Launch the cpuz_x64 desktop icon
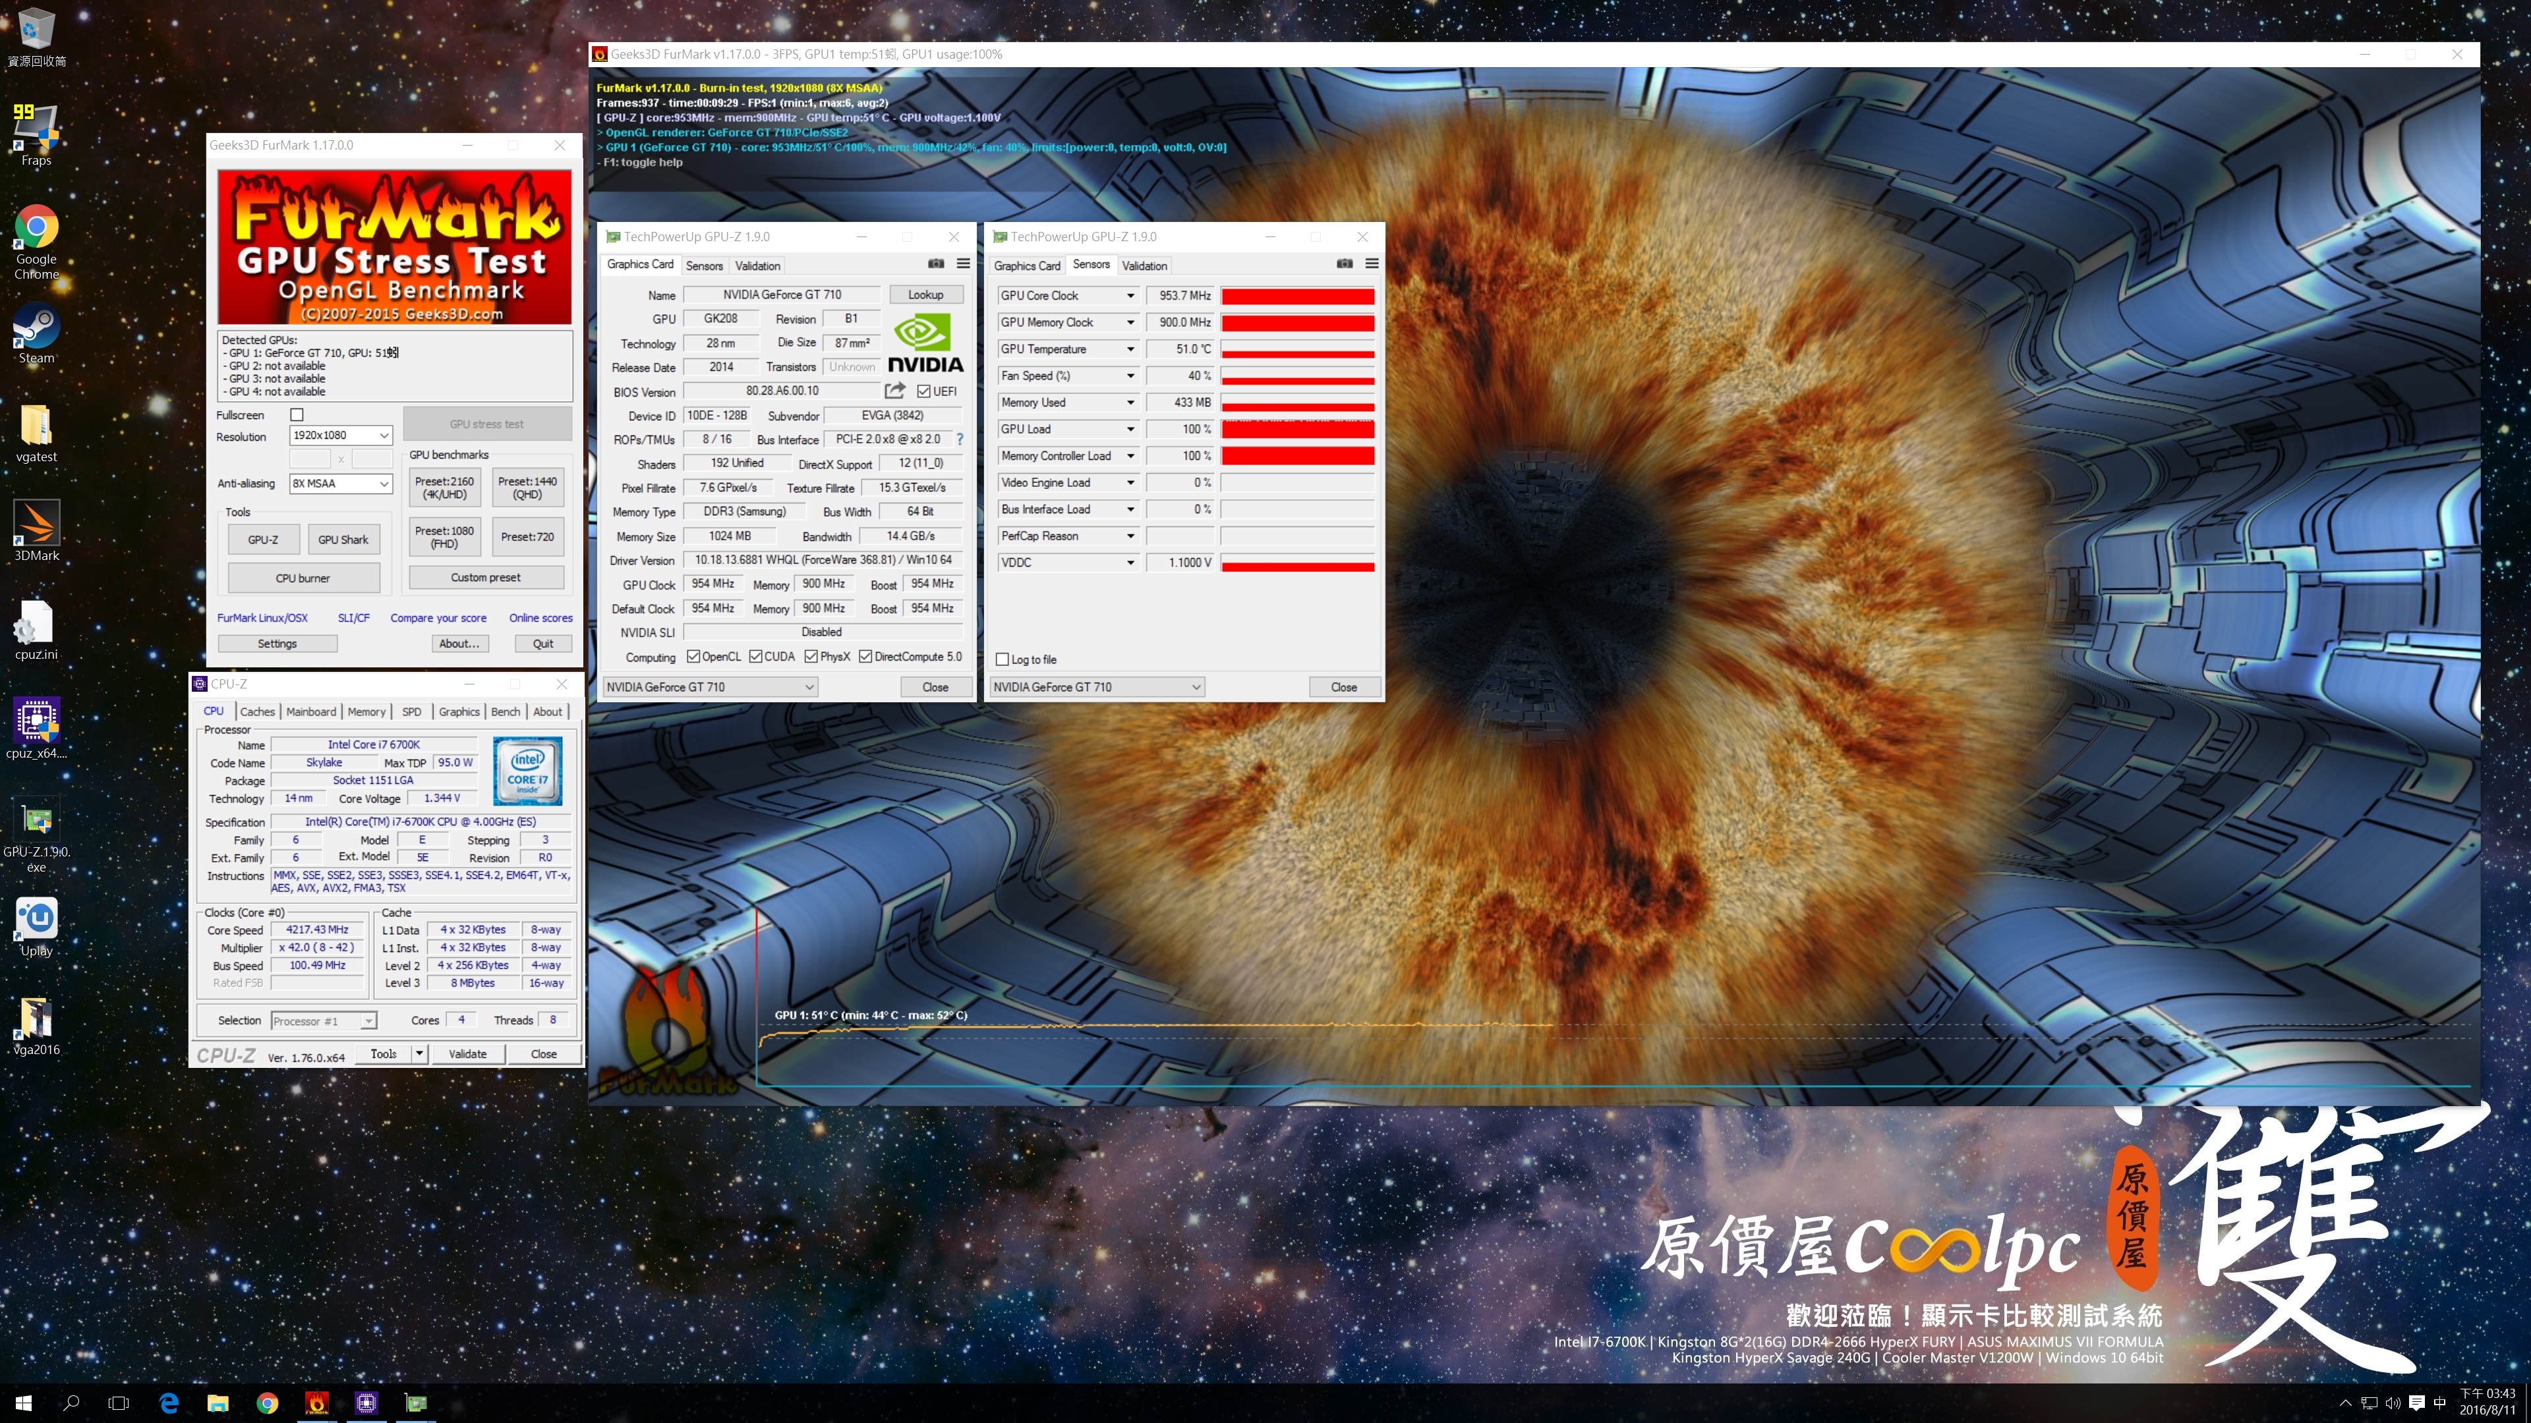 (x=36, y=728)
